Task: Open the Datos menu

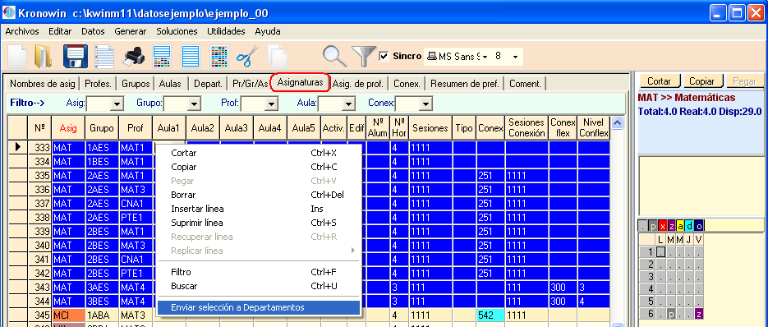Action: click(x=93, y=31)
